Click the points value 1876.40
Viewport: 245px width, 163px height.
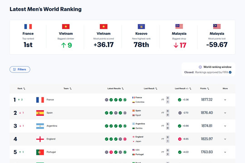point(207,113)
